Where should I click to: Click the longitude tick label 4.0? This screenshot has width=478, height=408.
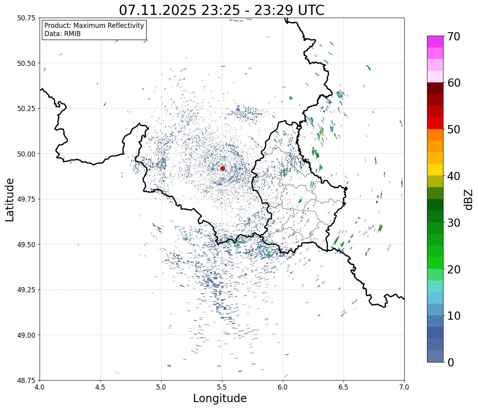pyautogui.click(x=40, y=387)
